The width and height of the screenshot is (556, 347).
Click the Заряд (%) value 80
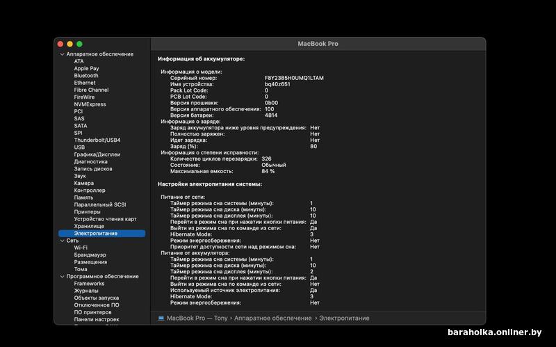pyautogui.click(x=313, y=147)
